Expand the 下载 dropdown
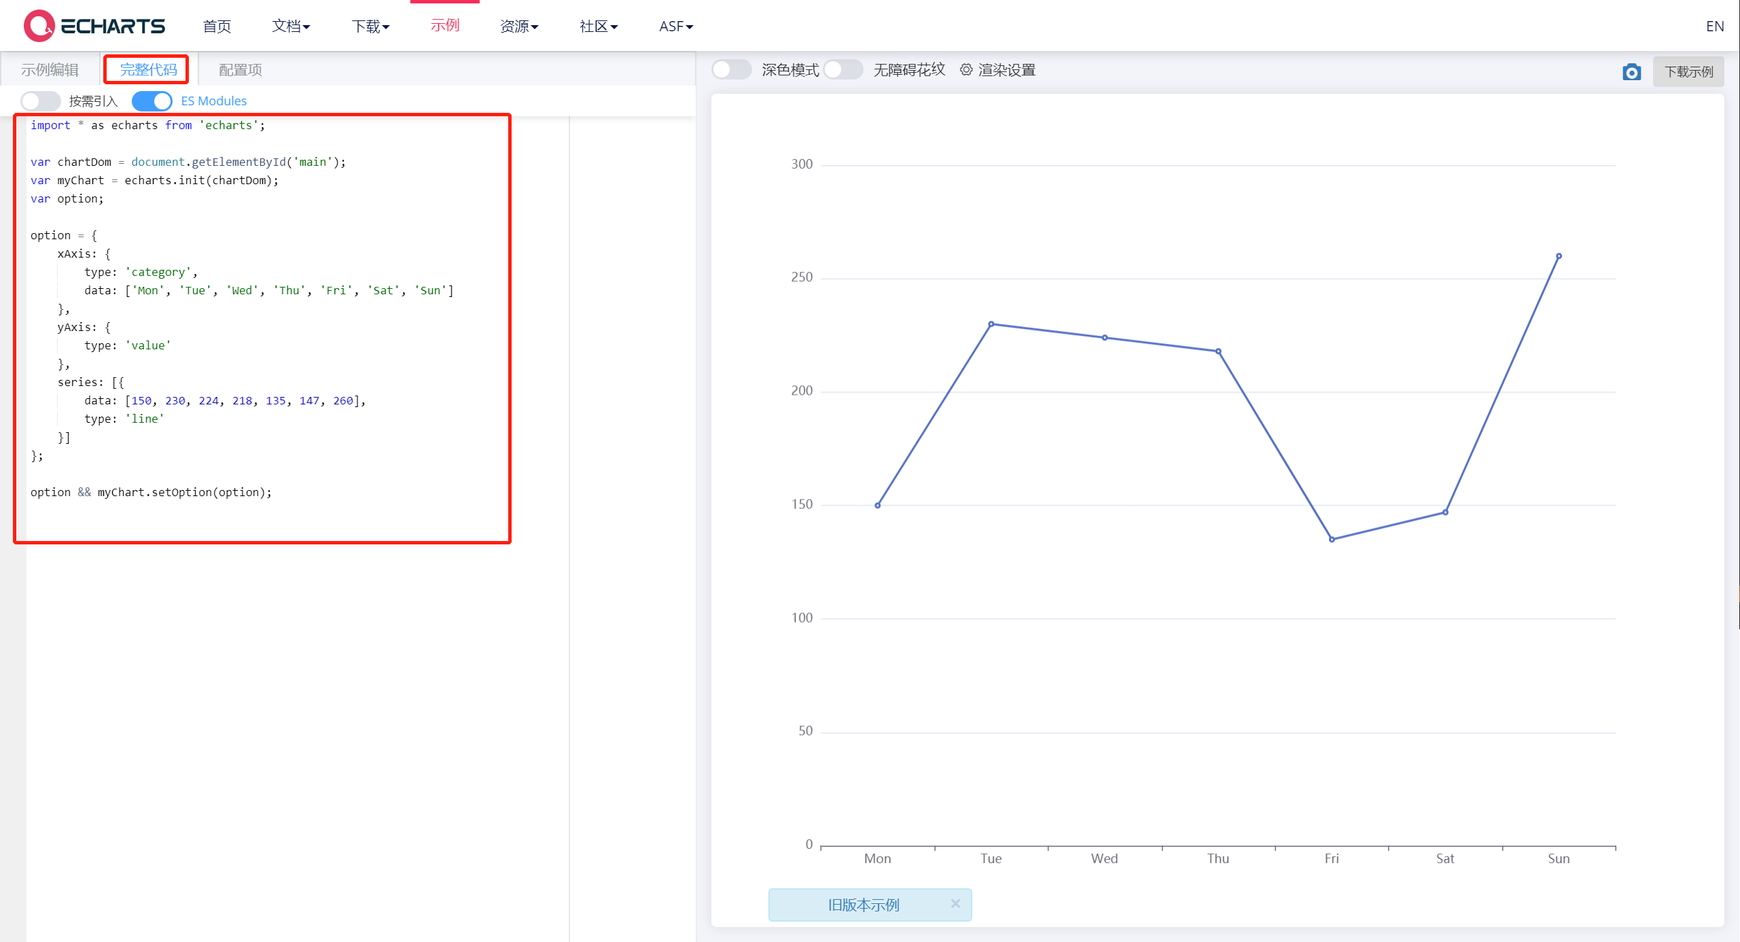 (370, 26)
